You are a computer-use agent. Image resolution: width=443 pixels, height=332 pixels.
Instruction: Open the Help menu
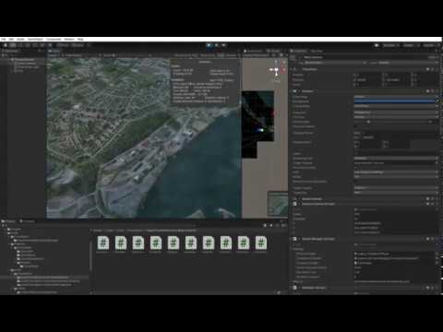(x=80, y=40)
